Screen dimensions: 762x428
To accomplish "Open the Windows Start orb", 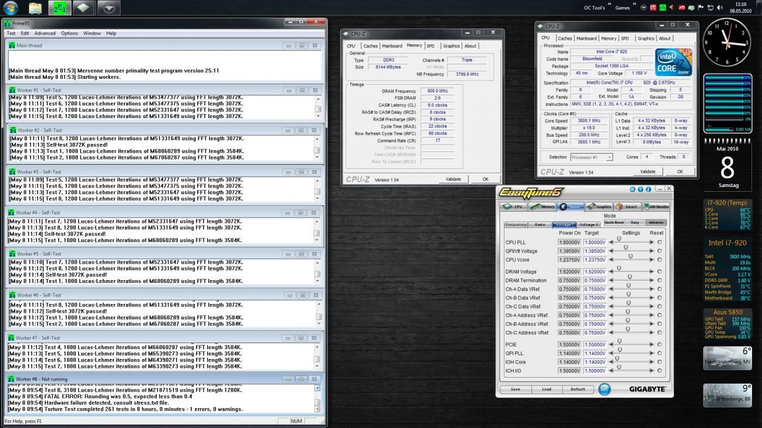I will coord(11,8).
